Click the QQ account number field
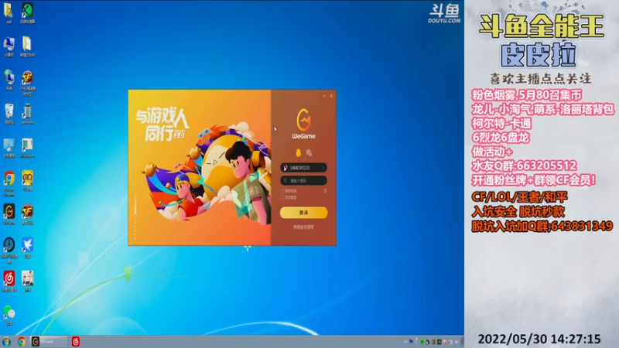 pyautogui.click(x=303, y=168)
